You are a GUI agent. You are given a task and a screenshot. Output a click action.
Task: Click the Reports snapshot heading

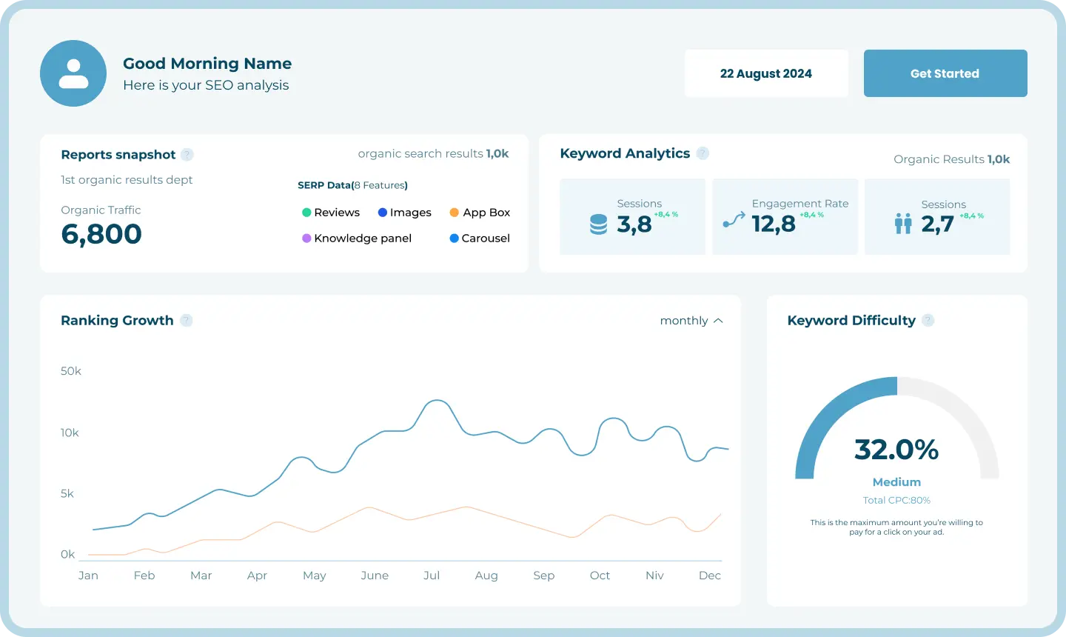(118, 155)
